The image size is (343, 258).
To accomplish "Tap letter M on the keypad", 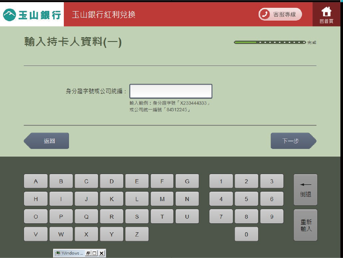I will pyautogui.click(x=162, y=199).
